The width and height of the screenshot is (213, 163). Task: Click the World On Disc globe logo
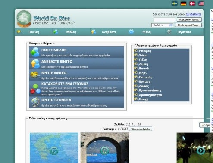tap(24, 19)
